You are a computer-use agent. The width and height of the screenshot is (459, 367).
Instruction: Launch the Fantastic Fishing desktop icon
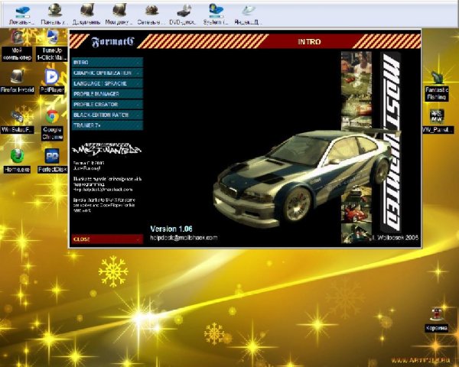(437, 83)
